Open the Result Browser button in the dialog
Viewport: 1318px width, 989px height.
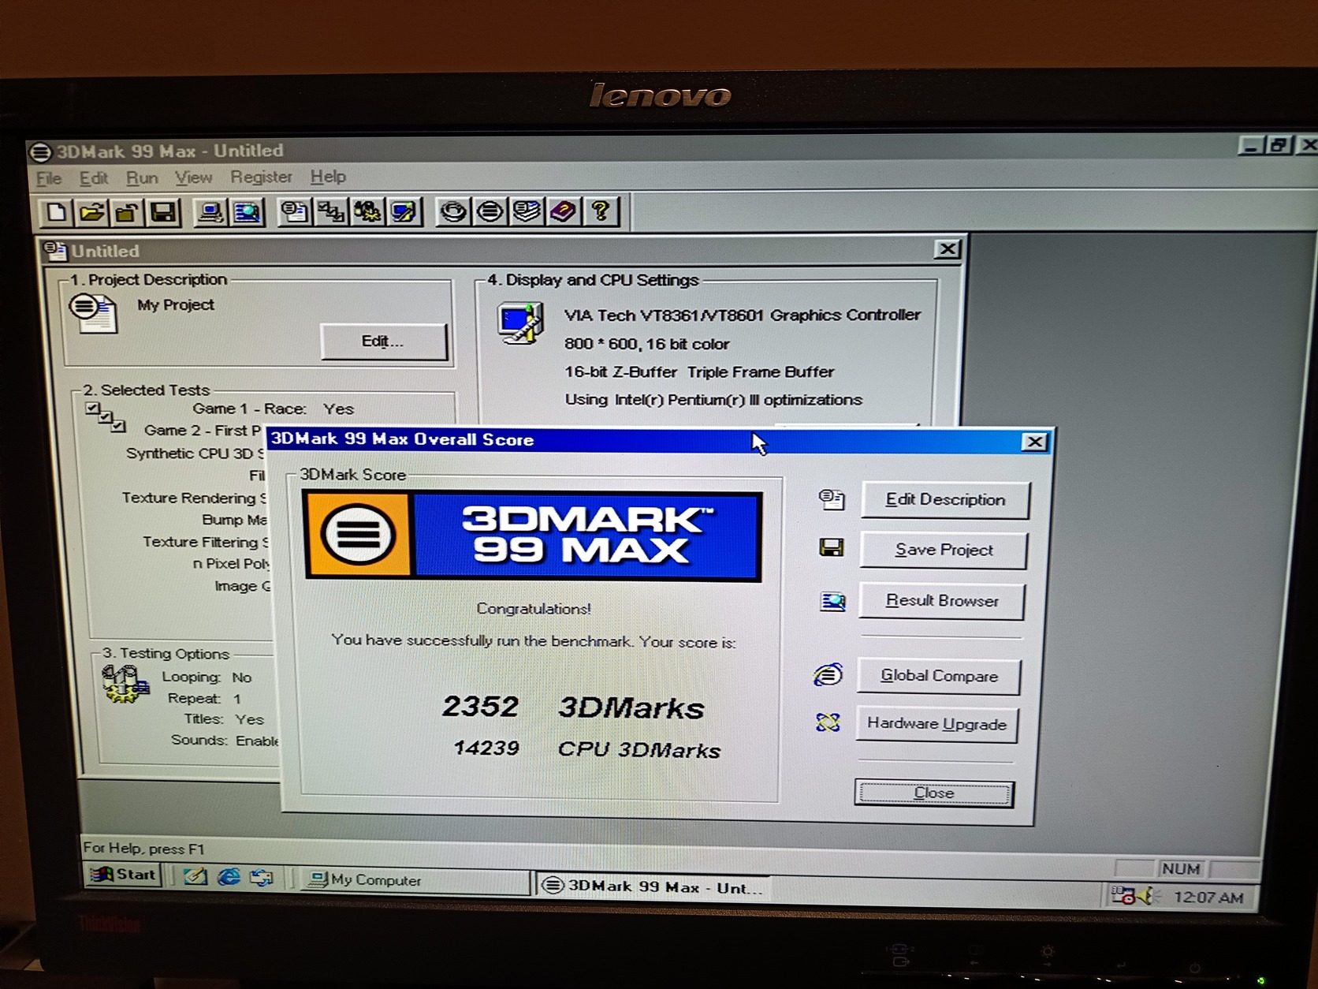point(942,601)
